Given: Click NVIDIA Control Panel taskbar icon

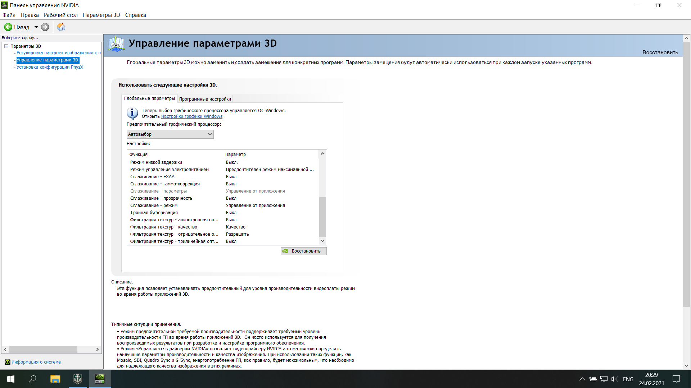Looking at the screenshot, I should click(x=100, y=379).
